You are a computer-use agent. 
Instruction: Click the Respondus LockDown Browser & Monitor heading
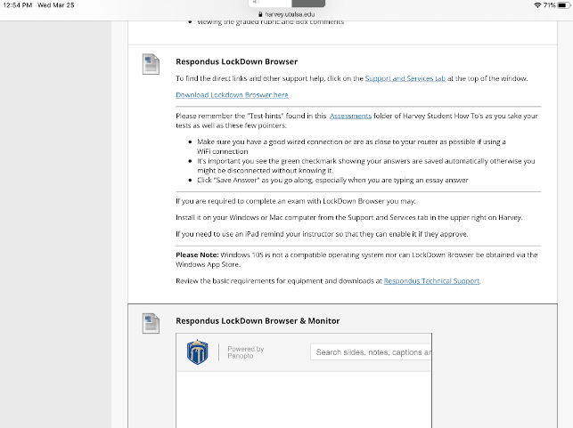coord(258,321)
